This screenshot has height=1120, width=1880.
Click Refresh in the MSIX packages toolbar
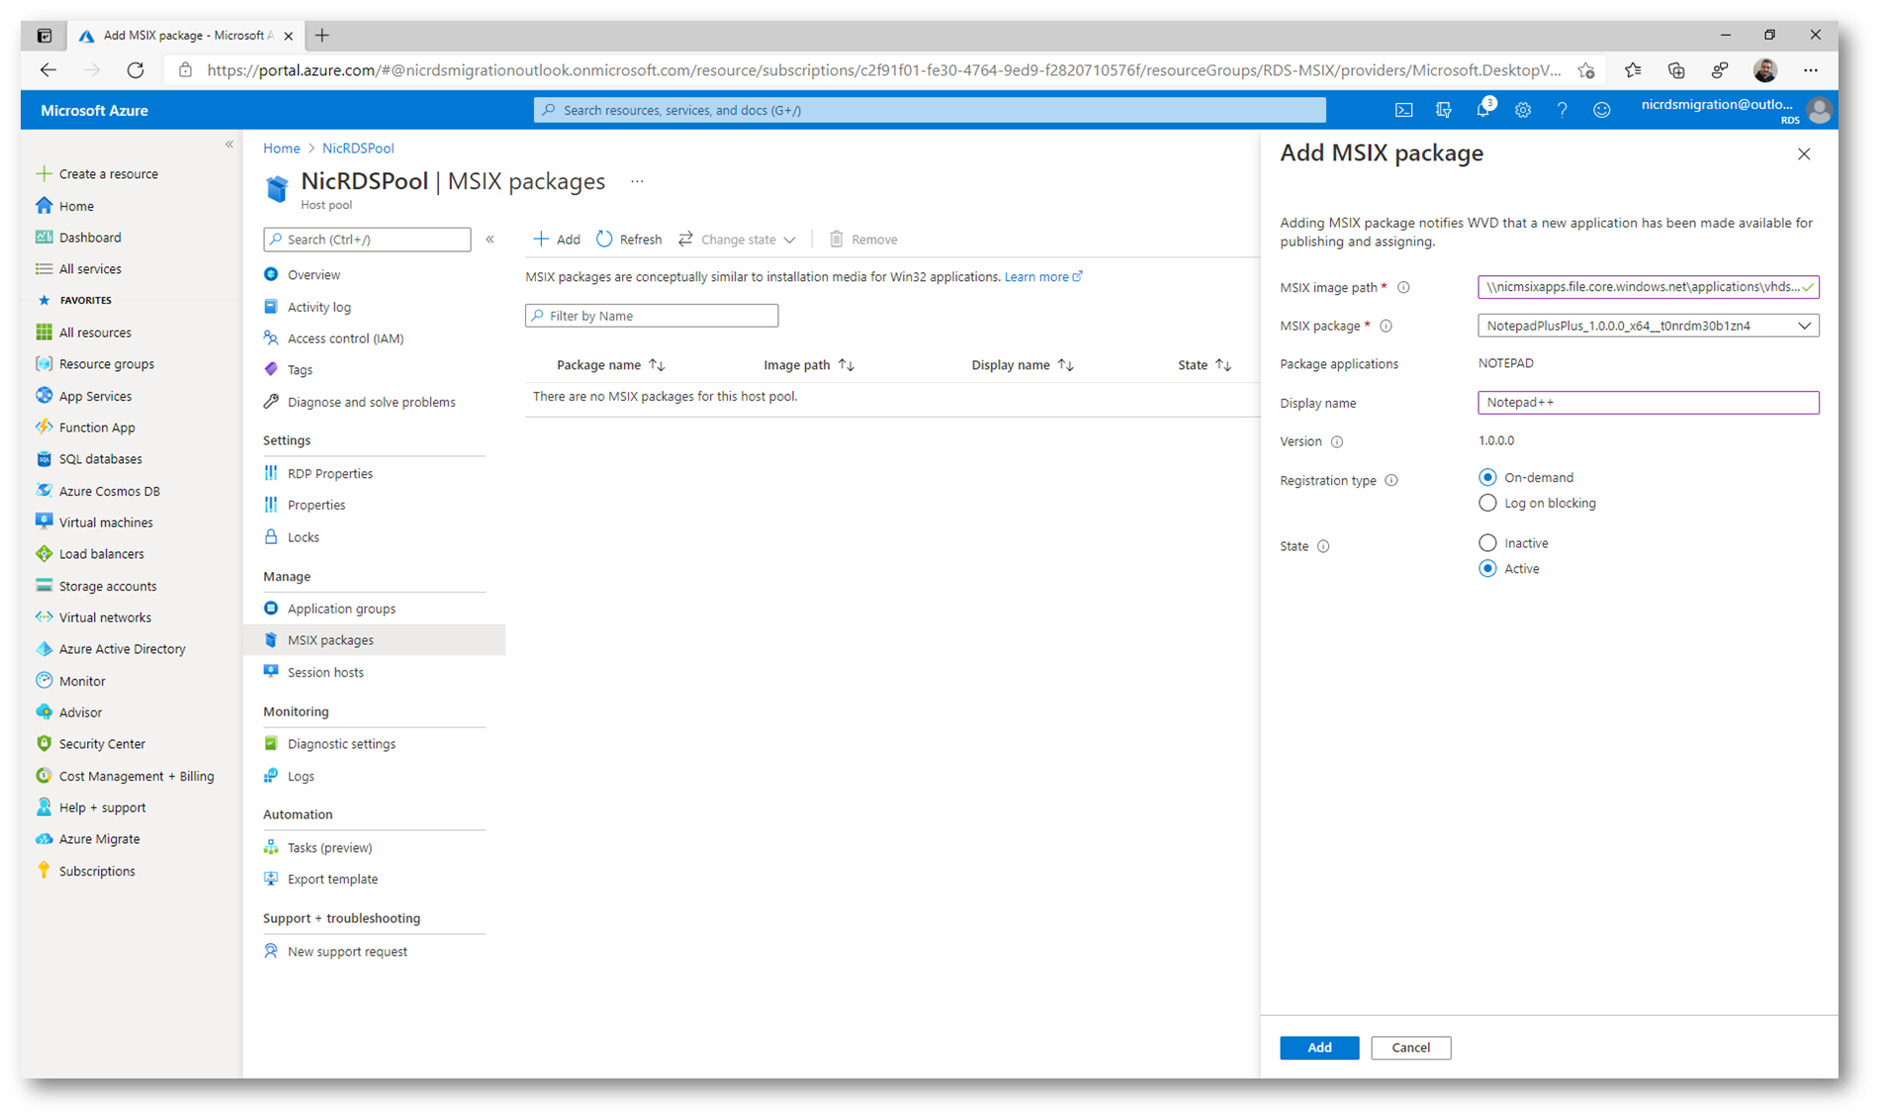(x=629, y=239)
